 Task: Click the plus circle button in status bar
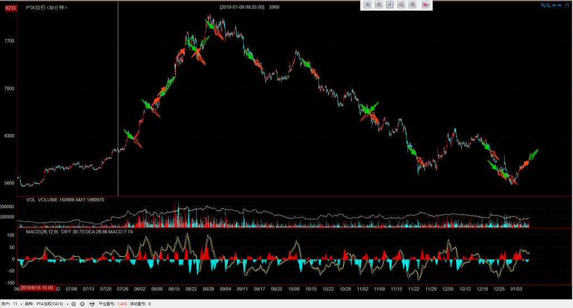(x=82, y=304)
